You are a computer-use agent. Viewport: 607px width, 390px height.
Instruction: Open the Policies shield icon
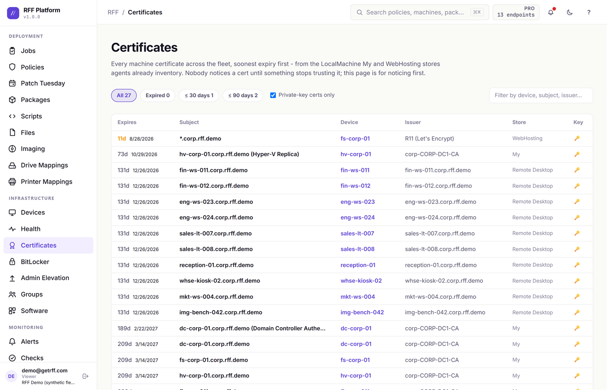tap(12, 67)
